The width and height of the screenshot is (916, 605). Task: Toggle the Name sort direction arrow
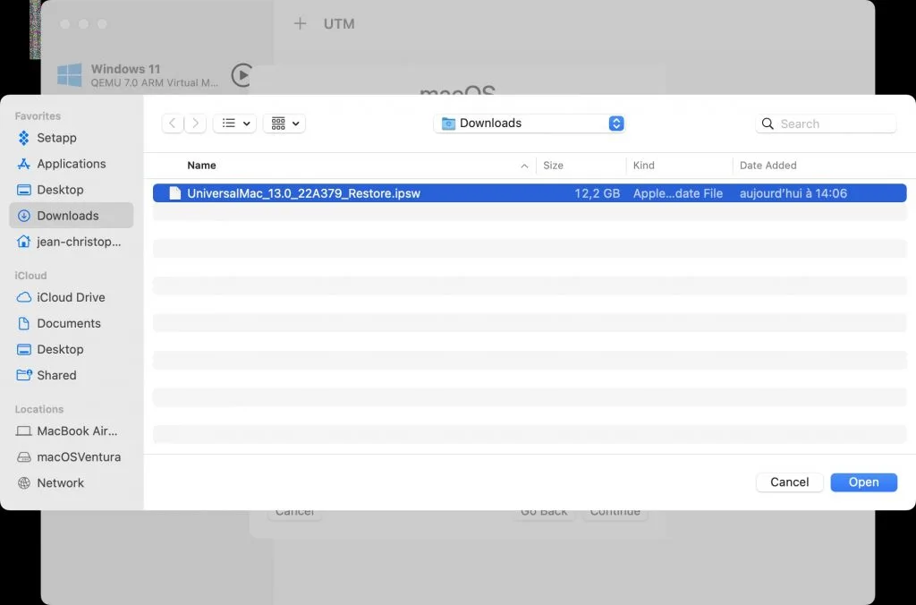coord(524,166)
